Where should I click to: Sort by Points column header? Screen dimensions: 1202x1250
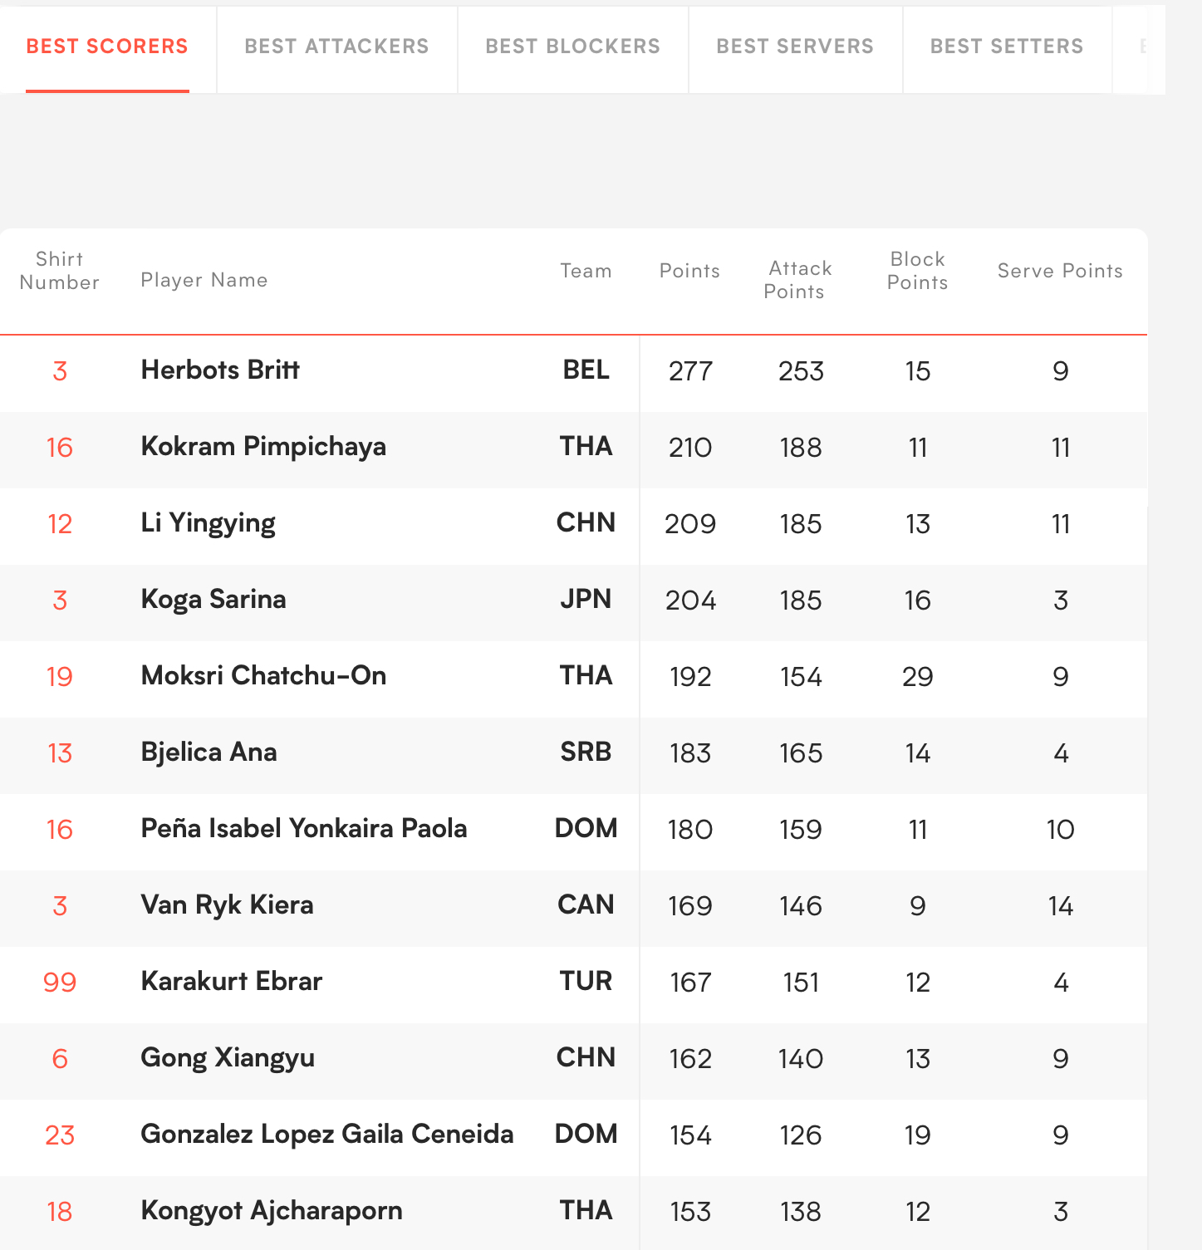coord(689,271)
